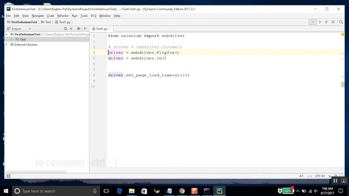Image resolution: width=349 pixels, height=196 pixels.
Task: Open the command prompt taskbar icon
Action: coord(207,191)
